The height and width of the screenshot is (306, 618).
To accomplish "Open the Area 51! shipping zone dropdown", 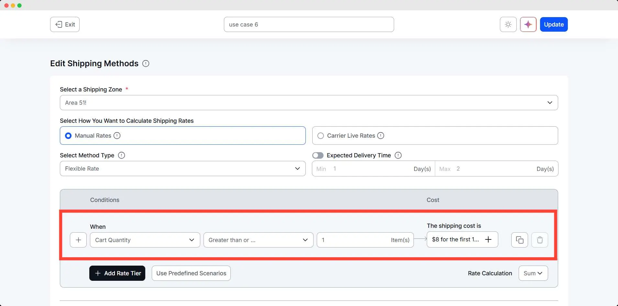I will (x=309, y=103).
